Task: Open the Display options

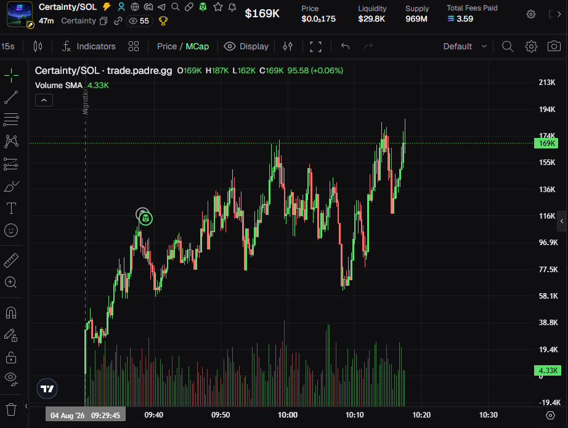Action: pyautogui.click(x=246, y=46)
